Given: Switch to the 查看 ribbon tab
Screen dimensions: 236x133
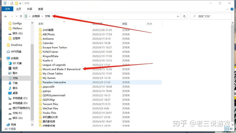Looking at the screenshot, I should 40,9.
